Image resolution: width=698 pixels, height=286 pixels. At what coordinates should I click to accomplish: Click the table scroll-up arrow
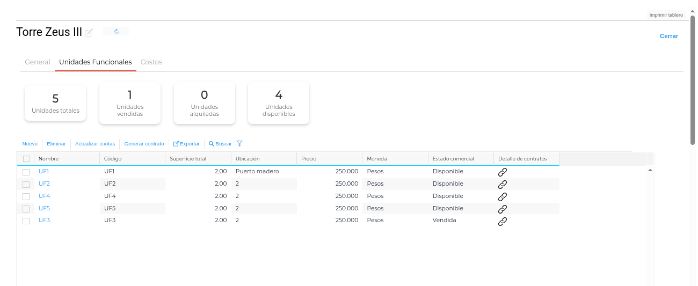point(650,170)
